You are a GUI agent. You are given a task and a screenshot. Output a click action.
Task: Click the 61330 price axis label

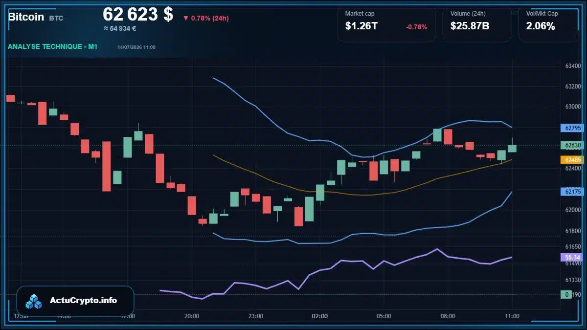573,280
